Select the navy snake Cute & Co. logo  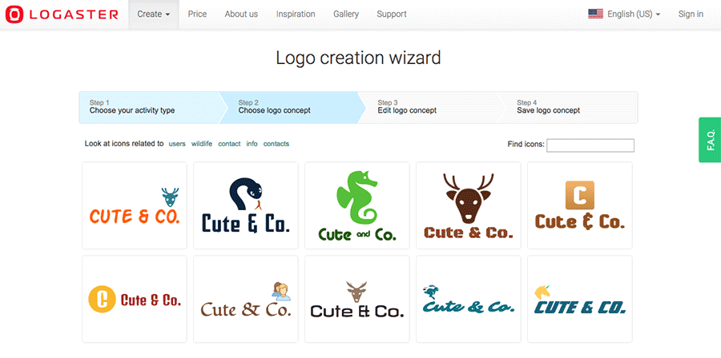tap(246, 205)
